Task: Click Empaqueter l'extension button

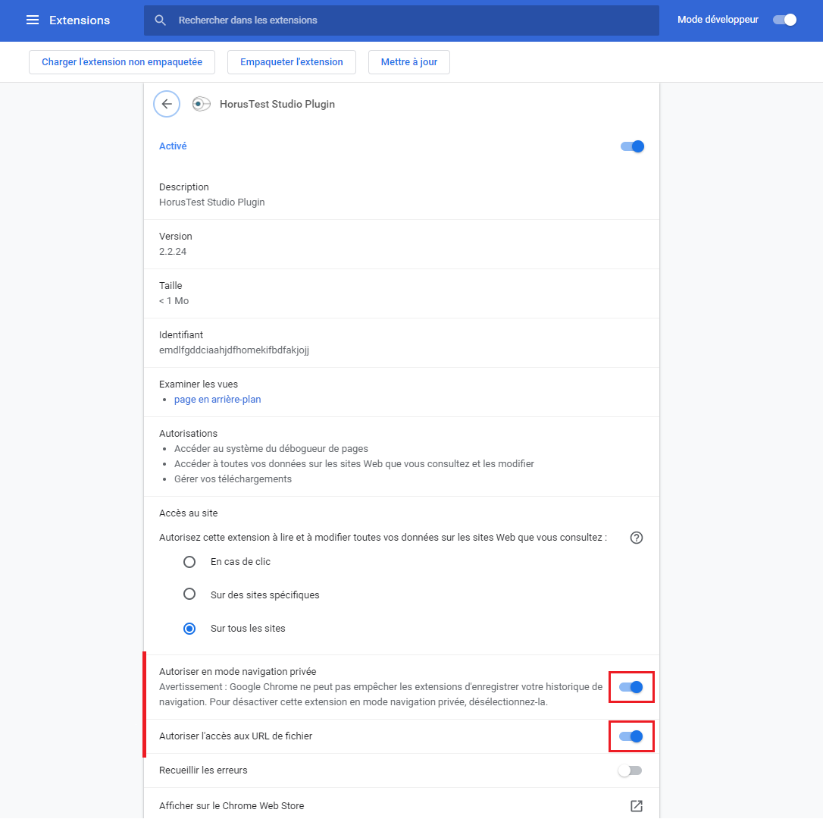Action: [x=292, y=62]
